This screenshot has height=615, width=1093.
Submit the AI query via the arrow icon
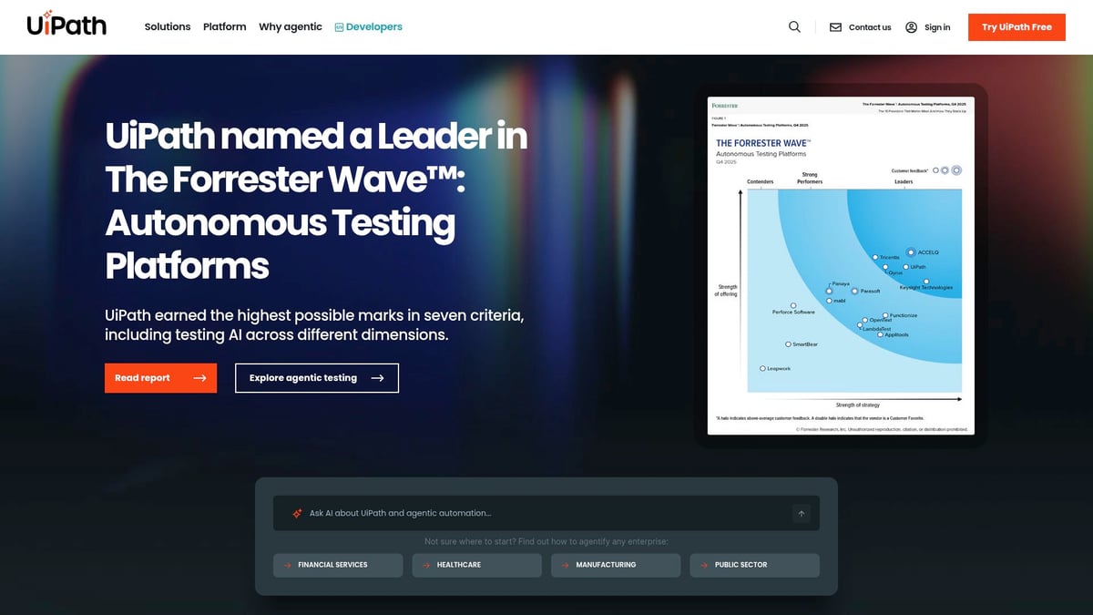[x=802, y=513]
